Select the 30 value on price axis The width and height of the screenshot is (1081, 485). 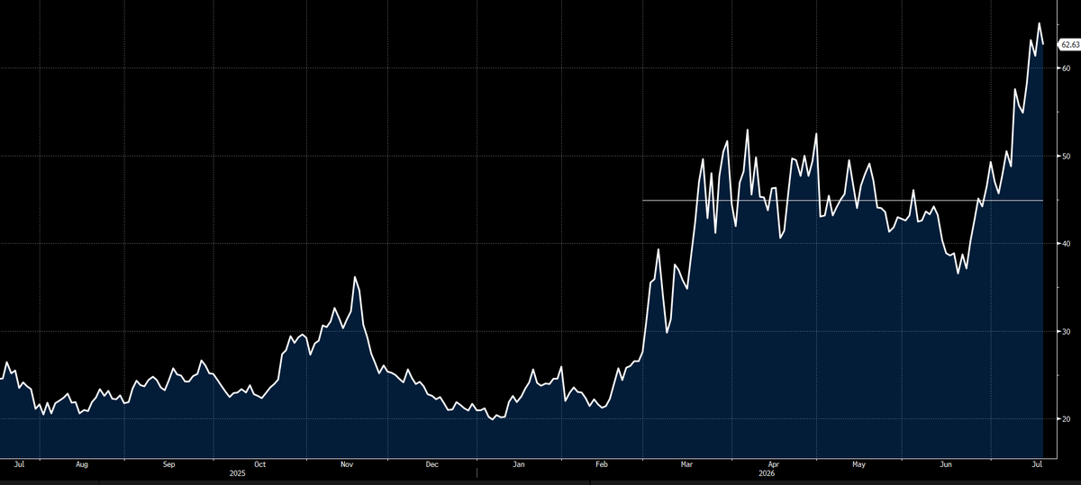coord(1065,332)
